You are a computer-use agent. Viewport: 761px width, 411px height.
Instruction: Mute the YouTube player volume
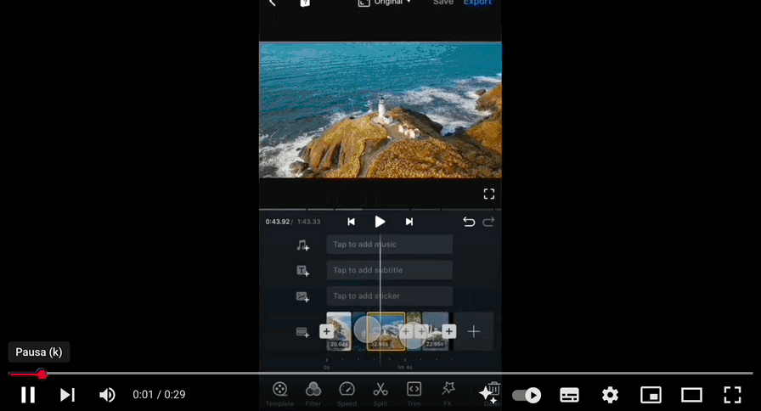click(107, 395)
